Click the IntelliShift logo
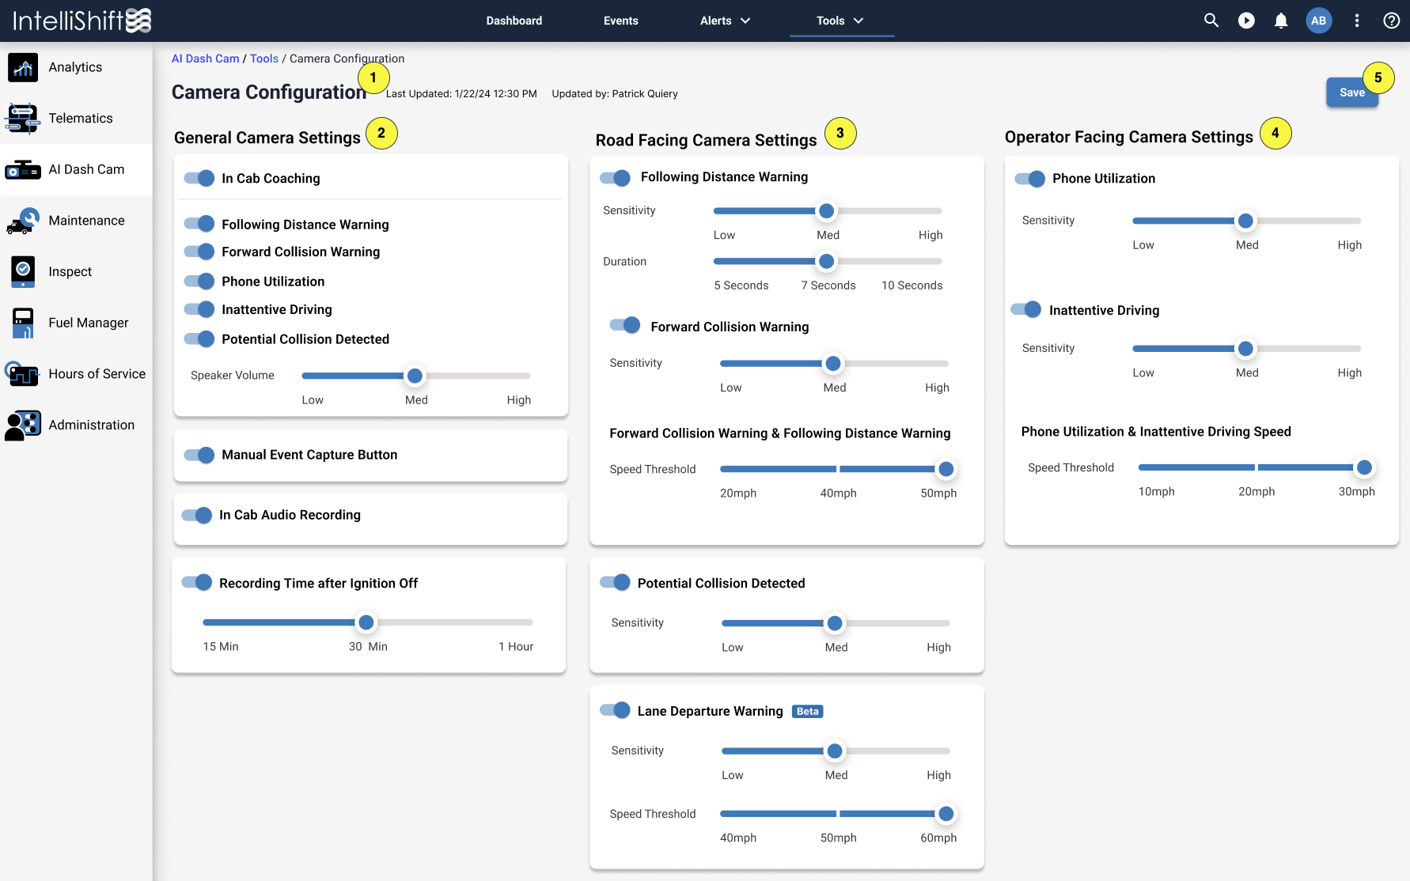1410x881 pixels. click(82, 21)
